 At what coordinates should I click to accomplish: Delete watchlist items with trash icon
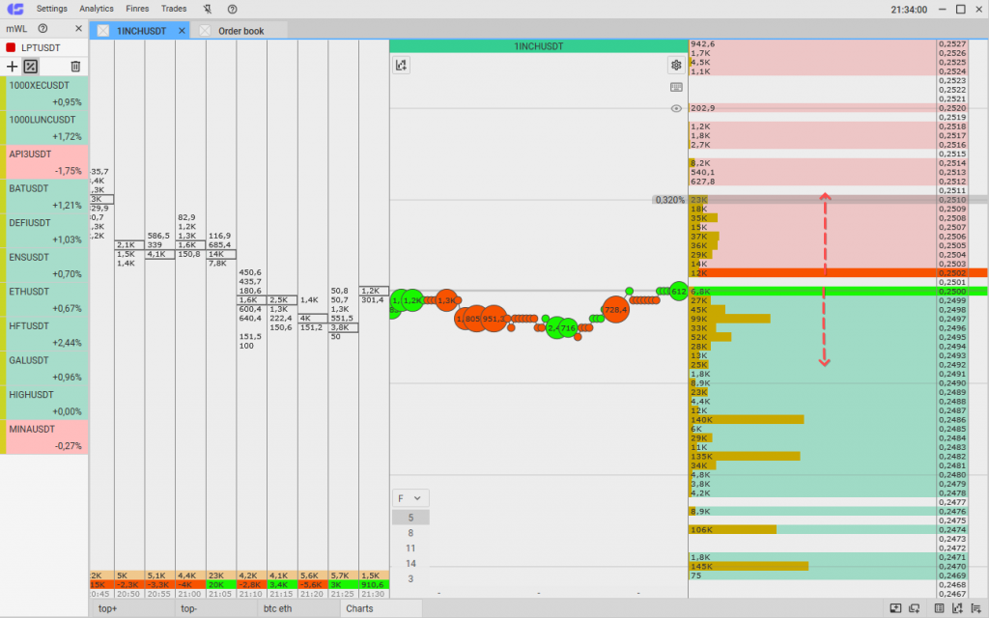click(x=75, y=67)
